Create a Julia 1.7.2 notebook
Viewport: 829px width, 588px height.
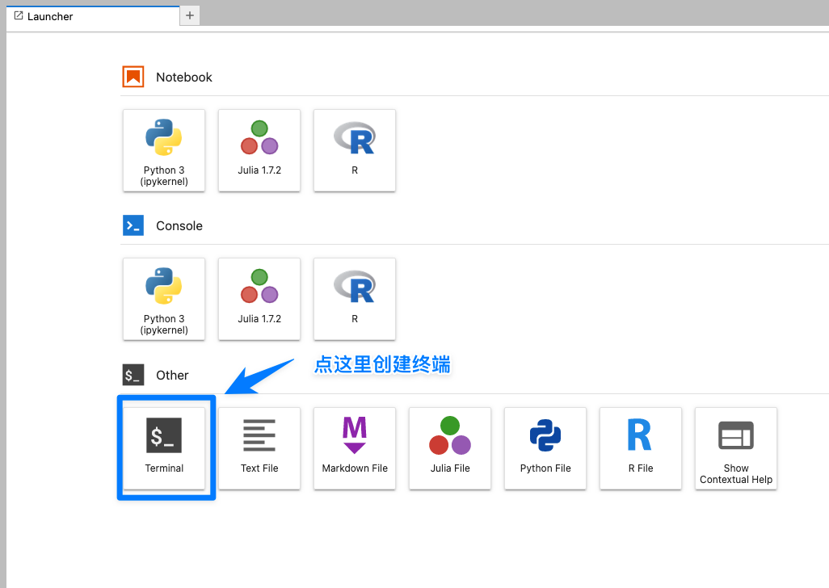[259, 150]
